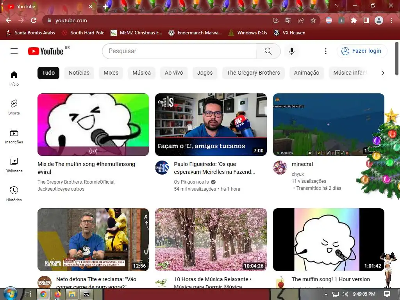
Task: Open the YouTube hamburger guide menu
Action: [x=14, y=51]
